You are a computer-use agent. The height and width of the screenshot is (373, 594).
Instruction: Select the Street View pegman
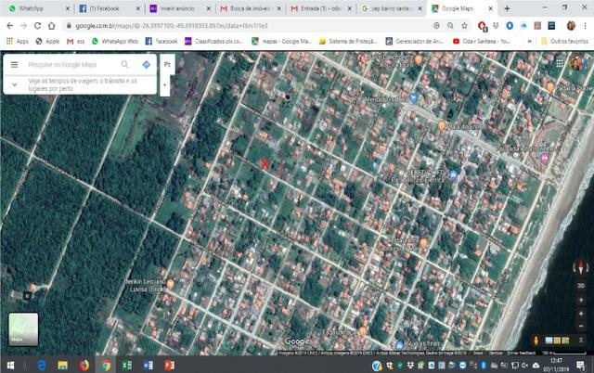536,341
